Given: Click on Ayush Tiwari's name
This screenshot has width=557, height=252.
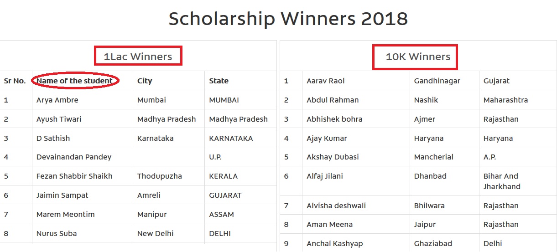Looking at the screenshot, I should (x=59, y=119).
